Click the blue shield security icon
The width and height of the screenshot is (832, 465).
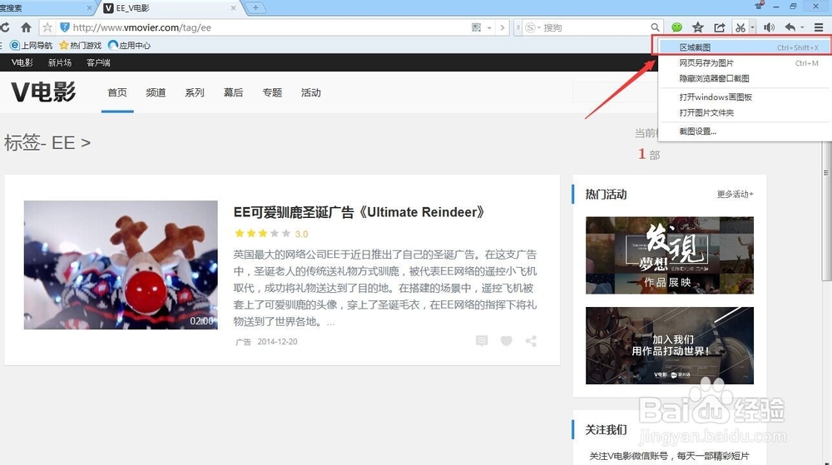pos(65,27)
